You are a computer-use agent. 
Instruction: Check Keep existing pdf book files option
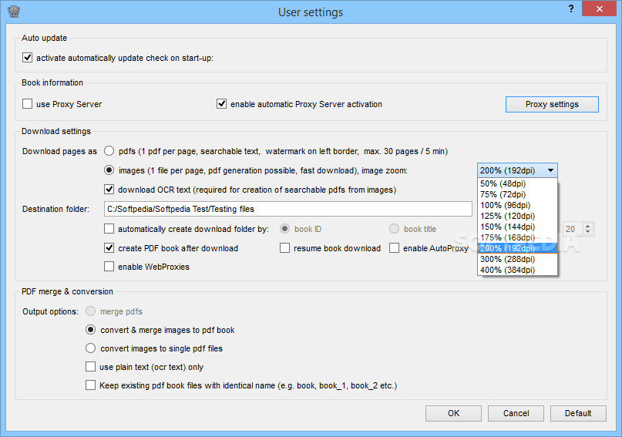click(91, 385)
